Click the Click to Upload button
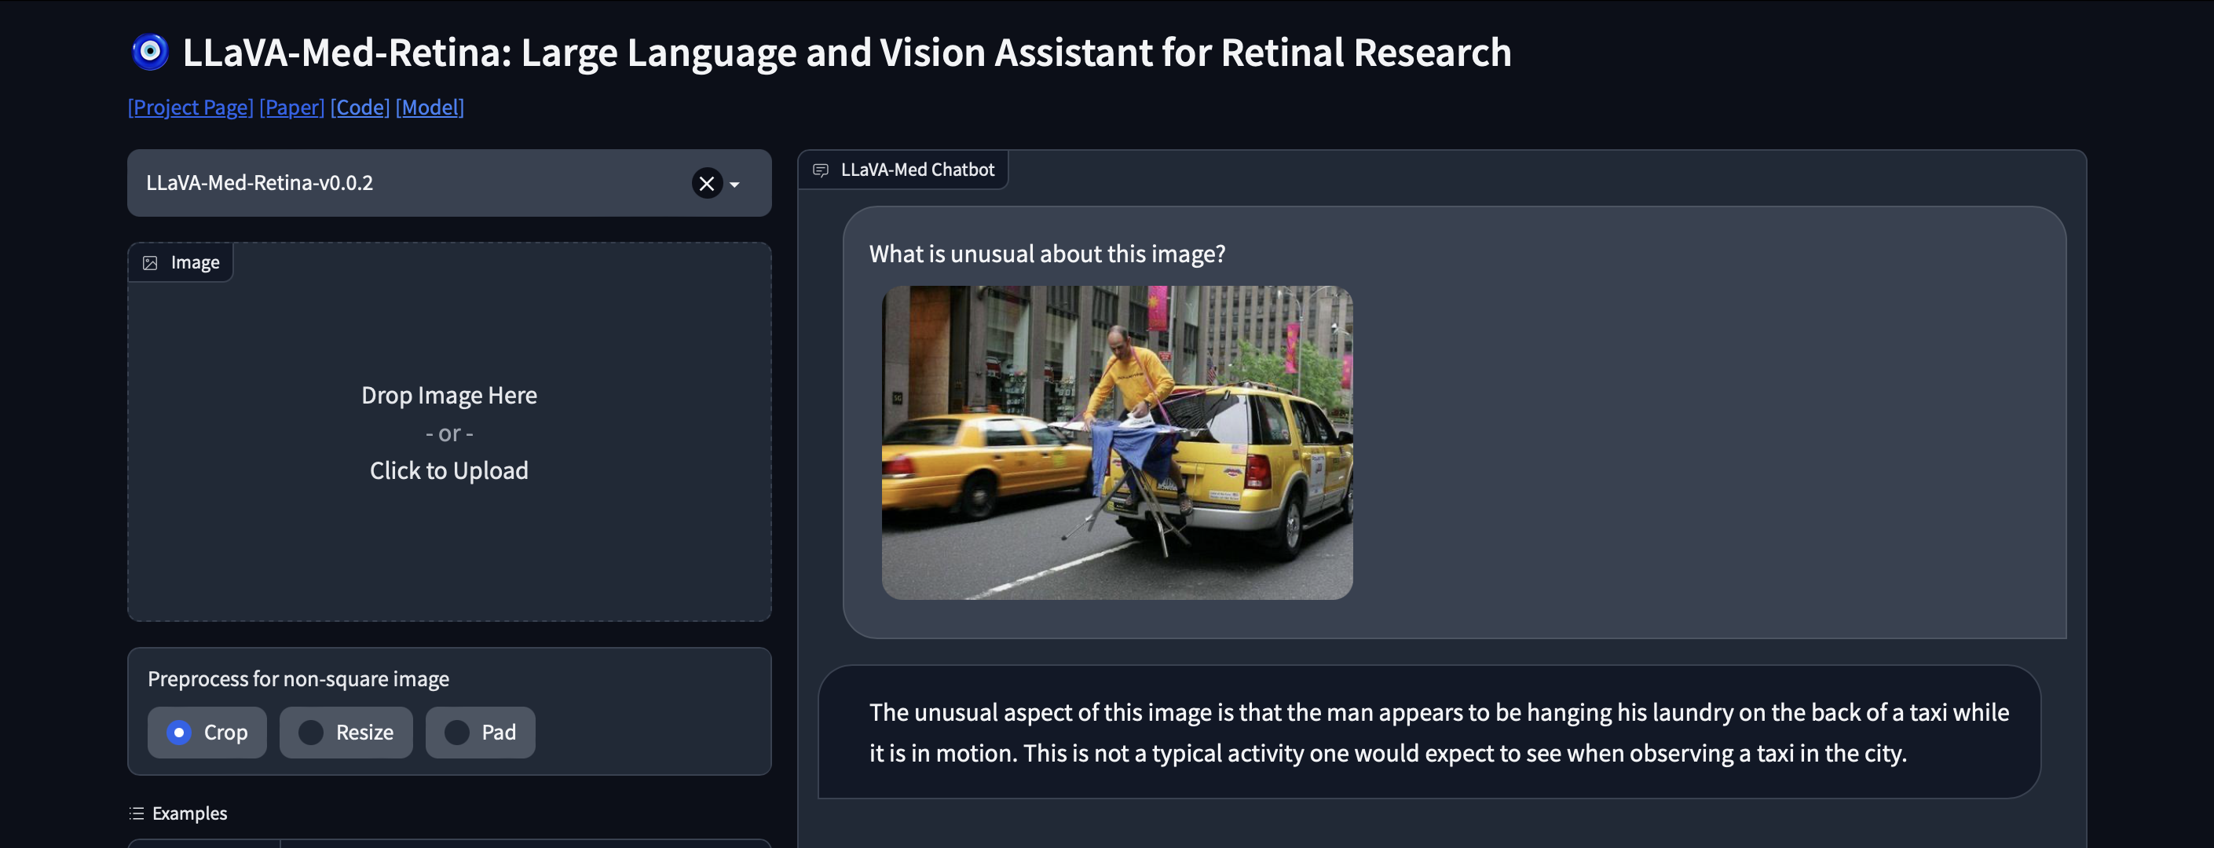 coord(448,470)
